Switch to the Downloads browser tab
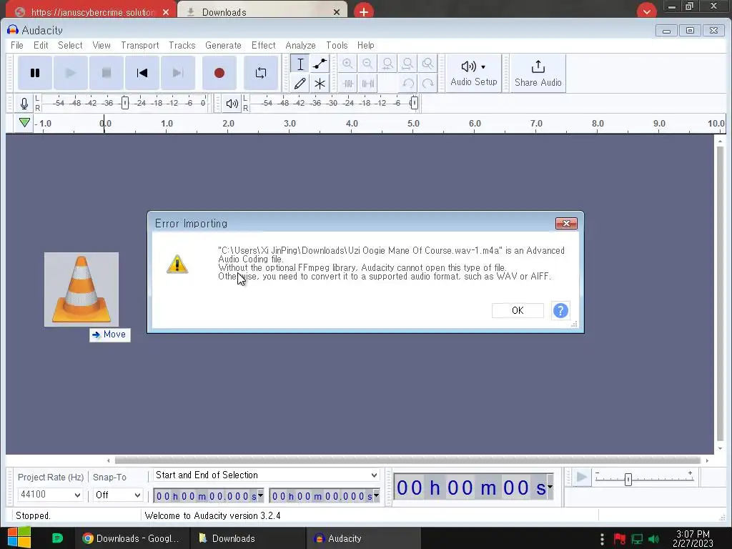The height and width of the screenshot is (549, 732). coord(263,11)
